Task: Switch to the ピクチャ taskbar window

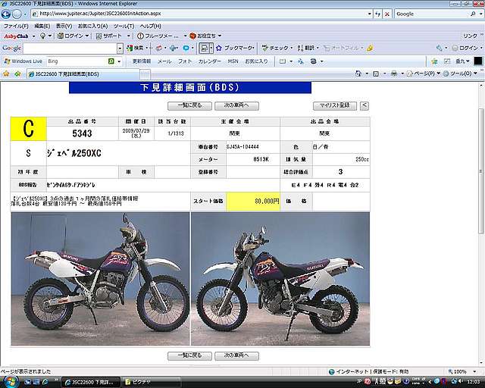Action: click(151, 382)
